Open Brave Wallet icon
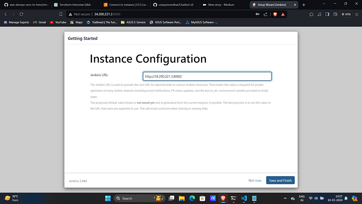Viewport: 362px width, 204px height. pyautogui.click(x=335, y=14)
